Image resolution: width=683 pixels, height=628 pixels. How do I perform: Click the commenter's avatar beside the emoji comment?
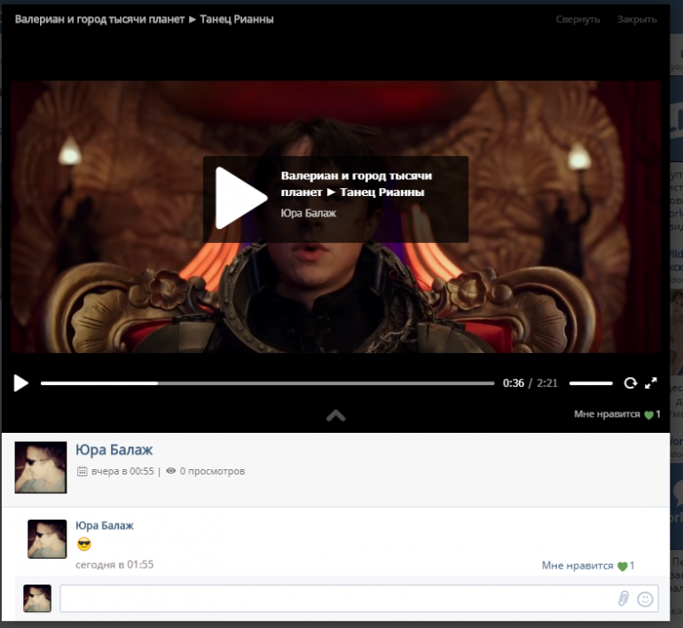point(47,539)
